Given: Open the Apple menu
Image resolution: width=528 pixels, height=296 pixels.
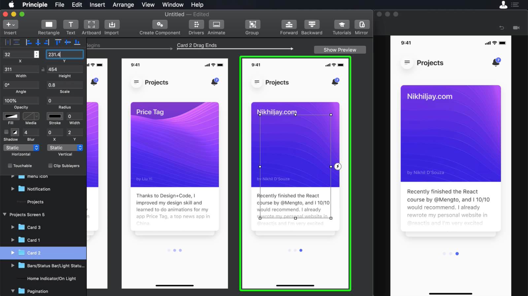Looking at the screenshot, I should pyautogui.click(x=11, y=5).
